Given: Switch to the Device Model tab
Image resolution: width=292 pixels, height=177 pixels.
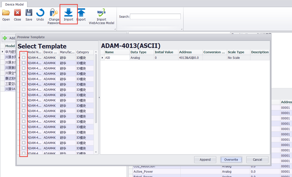Looking at the screenshot, I should click(15, 4).
